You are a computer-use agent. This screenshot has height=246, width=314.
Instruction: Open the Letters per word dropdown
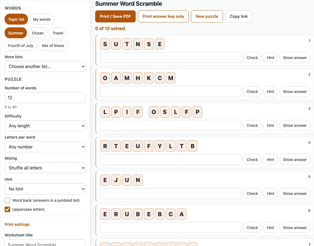pyautogui.click(x=45, y=147)
